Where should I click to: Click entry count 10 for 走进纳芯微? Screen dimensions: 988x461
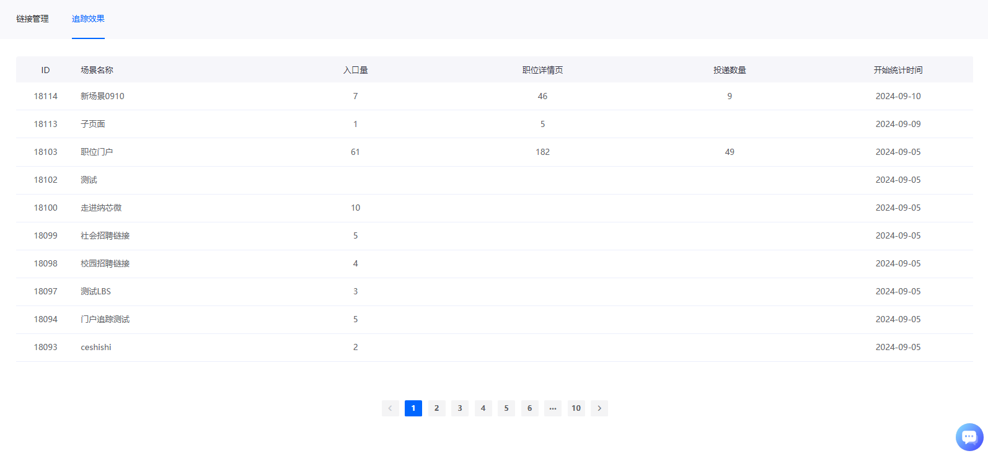pyautogui.click(x=355, y=208)
